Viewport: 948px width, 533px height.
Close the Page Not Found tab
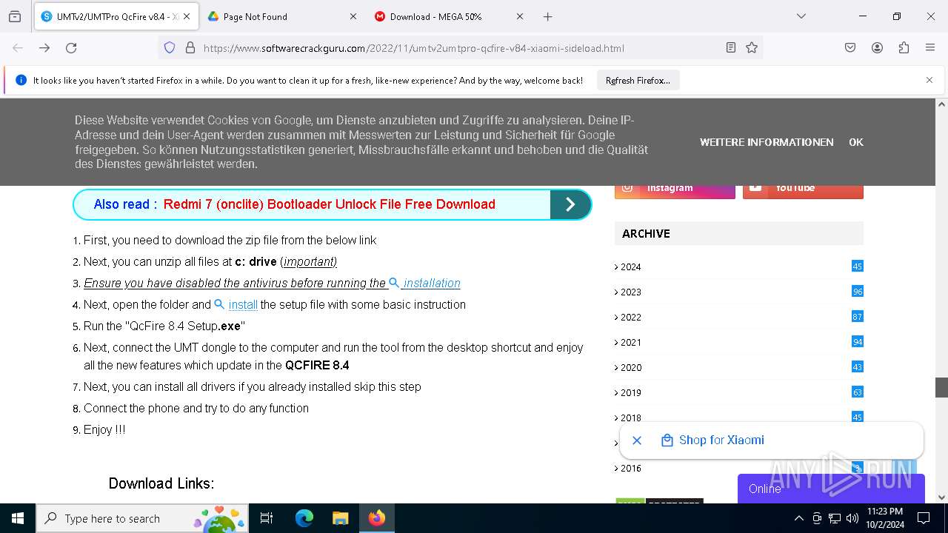click(x=353, y=16)
